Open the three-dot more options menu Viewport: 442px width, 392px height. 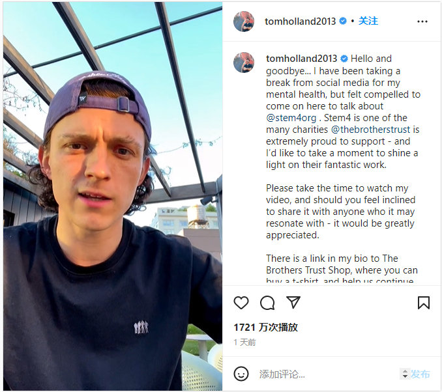tap(422, 21)
